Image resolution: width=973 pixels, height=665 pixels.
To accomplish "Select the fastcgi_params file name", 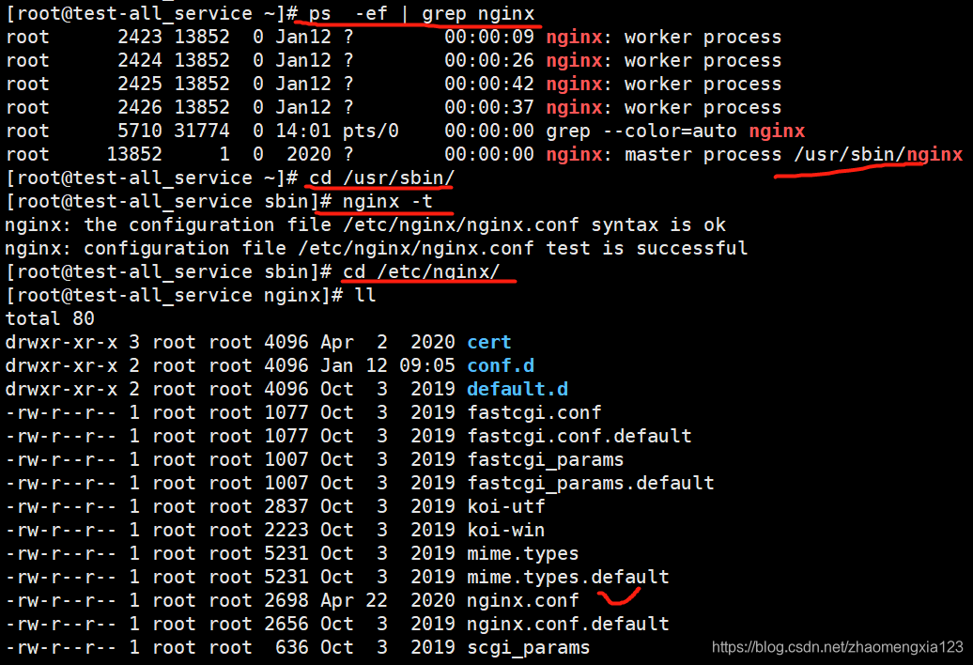I will (546, 460).
